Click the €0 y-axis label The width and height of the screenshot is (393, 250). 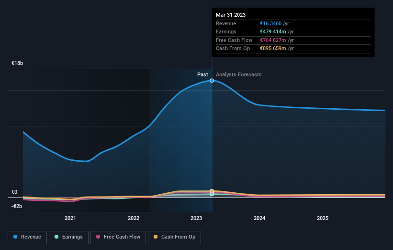point(14,192)
